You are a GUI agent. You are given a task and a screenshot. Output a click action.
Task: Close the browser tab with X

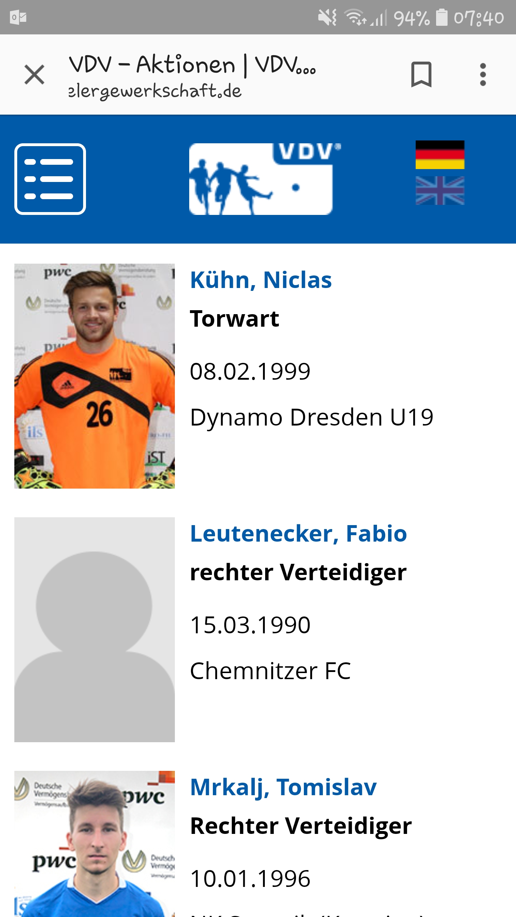click(x=34, y=75)
